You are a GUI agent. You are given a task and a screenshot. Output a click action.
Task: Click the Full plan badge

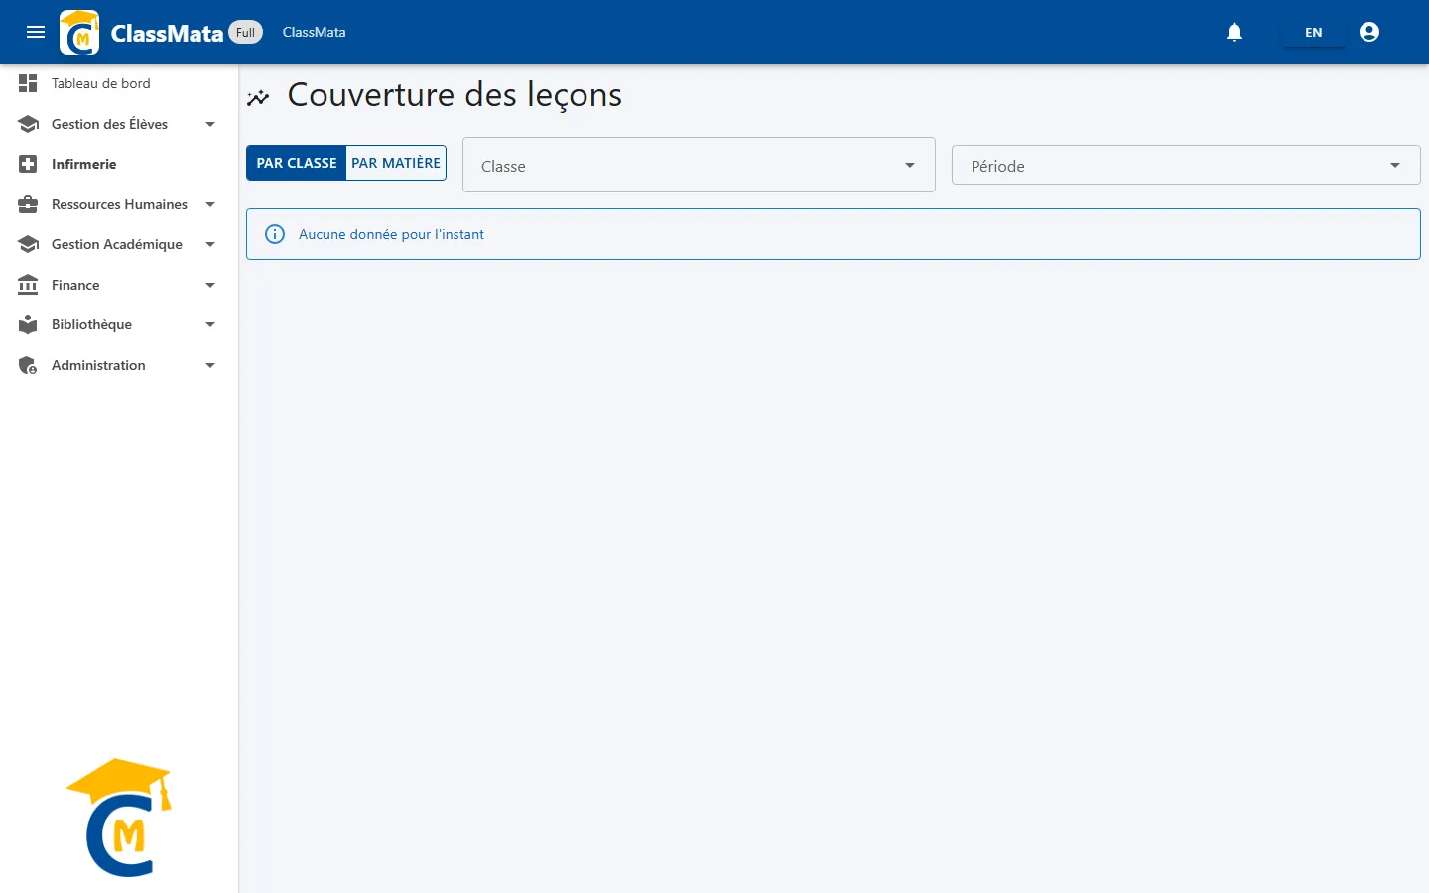(245, 32)
